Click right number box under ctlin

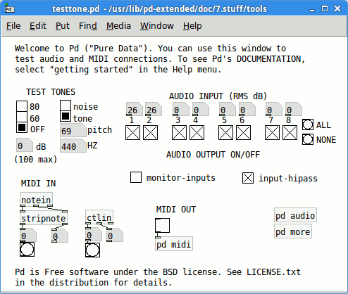115,235
